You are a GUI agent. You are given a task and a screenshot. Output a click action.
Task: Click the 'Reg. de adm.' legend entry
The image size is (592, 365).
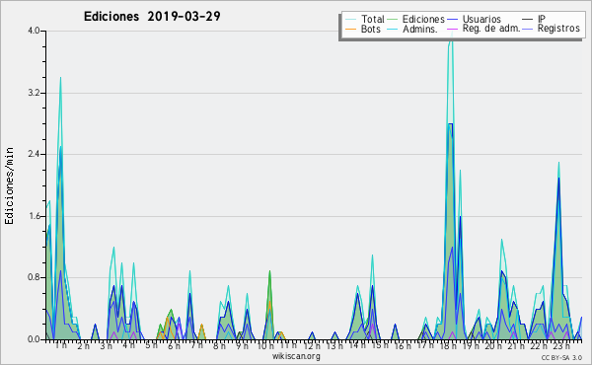[484, 29]
